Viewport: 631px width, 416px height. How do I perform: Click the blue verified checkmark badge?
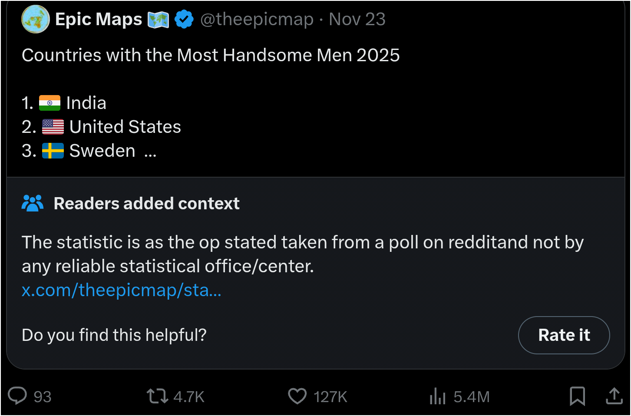(x=184, y=20)
